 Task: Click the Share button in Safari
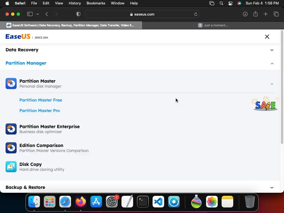pos(255,14)
